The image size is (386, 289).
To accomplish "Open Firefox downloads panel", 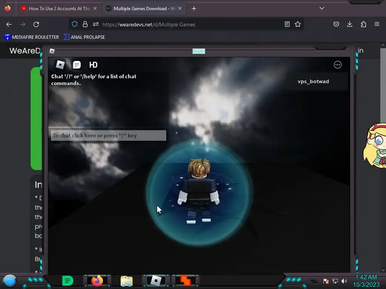I will click(x=349, y=24).
